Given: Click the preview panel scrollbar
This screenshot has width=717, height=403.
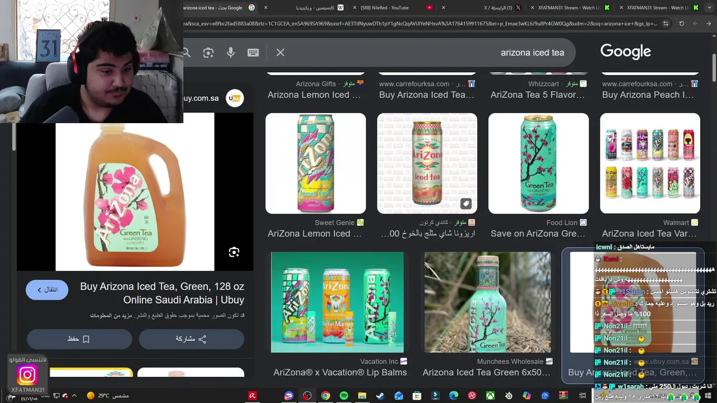Looking at the screenshot, I should (14, 137).
